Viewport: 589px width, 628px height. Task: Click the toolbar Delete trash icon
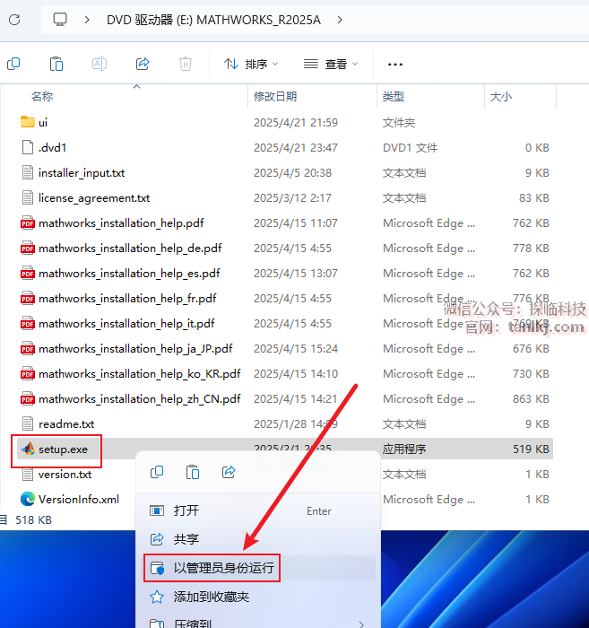point(186,64)
